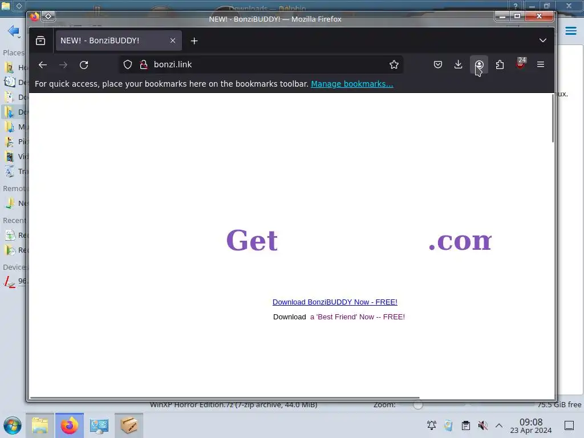Open the extensions puzzle icon

(500, 64)
